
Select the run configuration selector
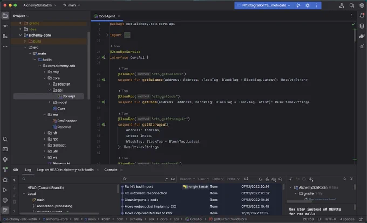pos(263,5)
